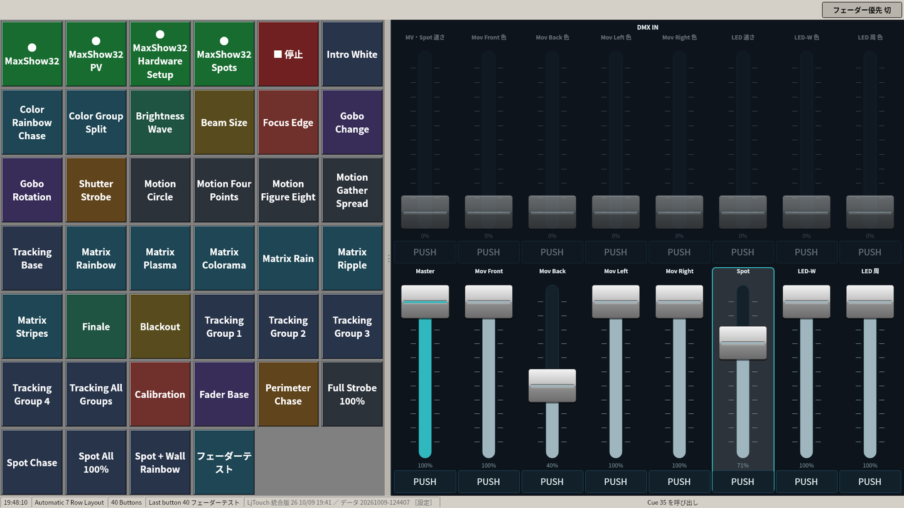904x508 pixels.
Task: Start the MaxShow32 PV show
Action: (x=96, y=55)
